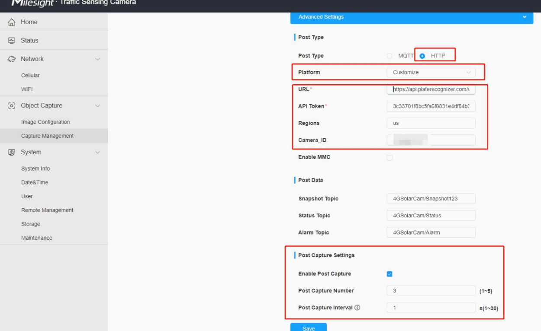Enable the MMC checkbox

pos(390,158)
